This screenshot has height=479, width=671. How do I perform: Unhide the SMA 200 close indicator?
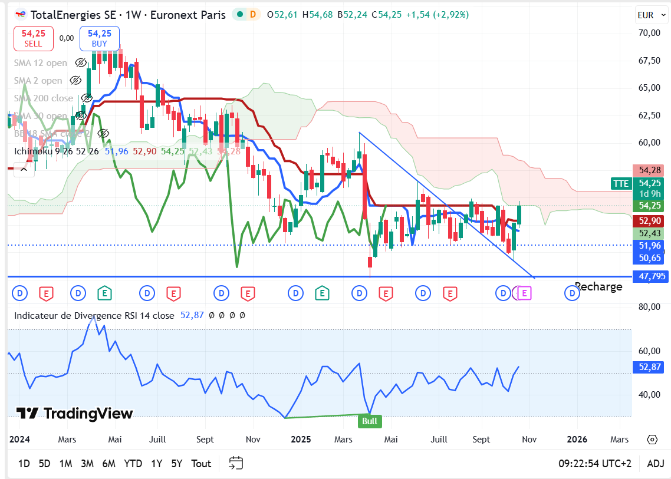[x=87, y=98]
